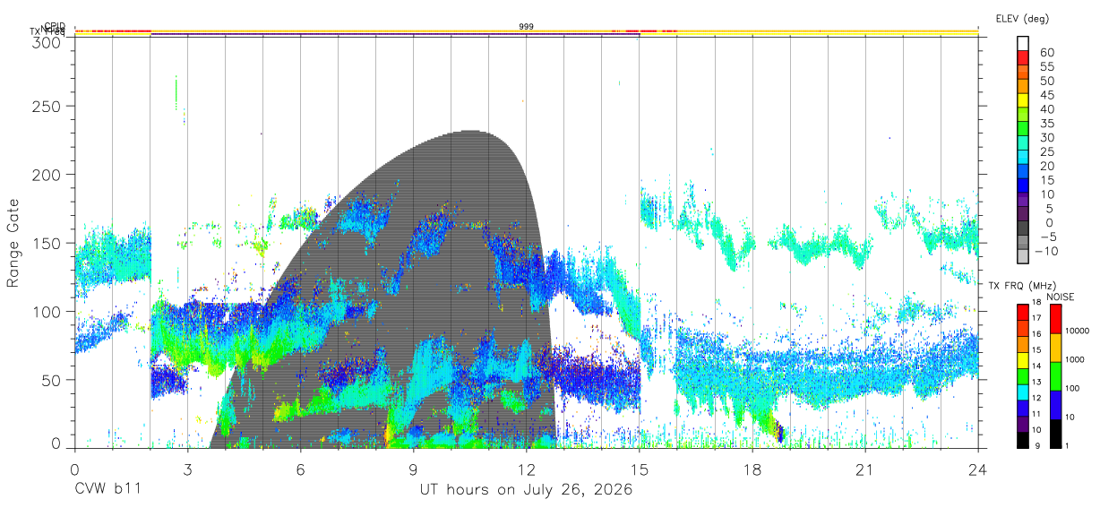Click the red 17–18 MHz TX FRQ swatch
Viewport: 1100px width, 508px height.
(x=1023, y=312)
